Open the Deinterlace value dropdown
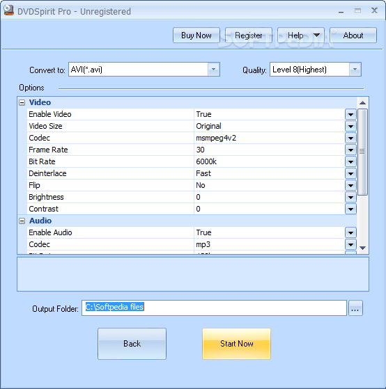Image resolution: width=386 pixels, height=389 pixels. (350, 173)
